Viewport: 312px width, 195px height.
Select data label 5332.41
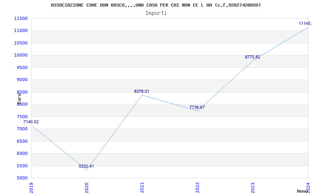86,167
